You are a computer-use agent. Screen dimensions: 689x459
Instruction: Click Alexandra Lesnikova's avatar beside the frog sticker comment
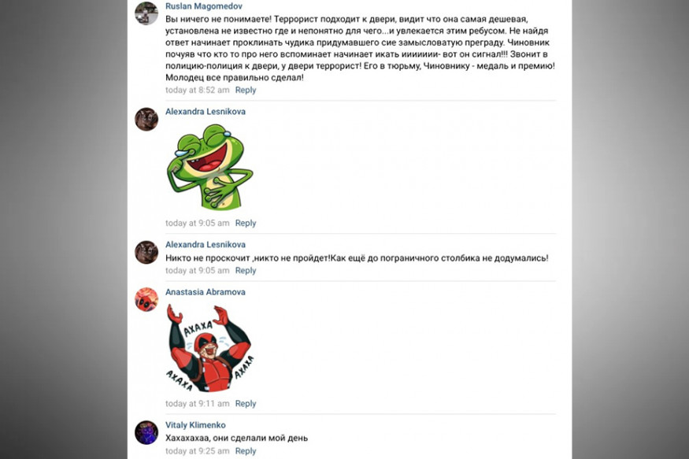[x=146, y=119]
